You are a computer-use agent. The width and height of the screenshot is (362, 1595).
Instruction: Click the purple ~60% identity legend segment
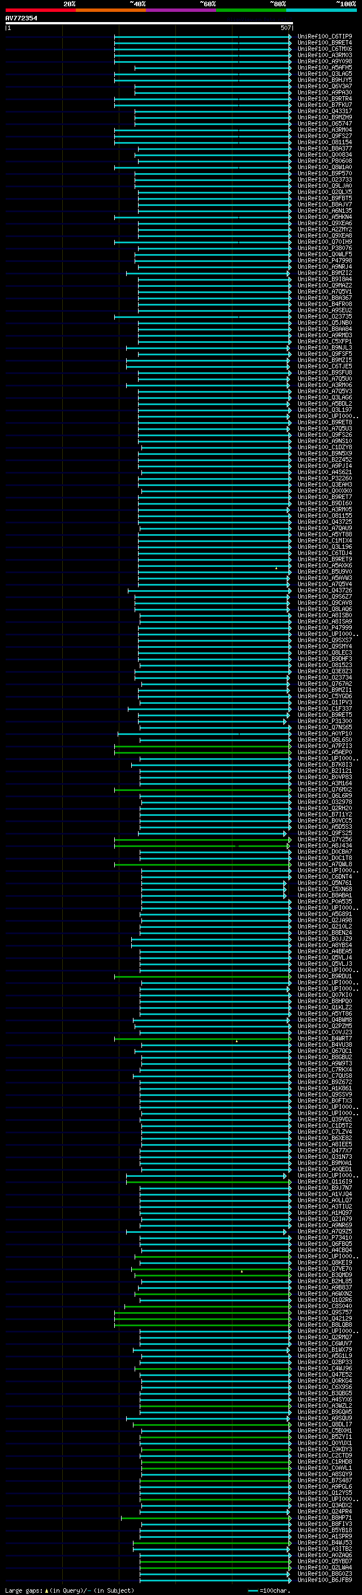[x=180, y=10]
